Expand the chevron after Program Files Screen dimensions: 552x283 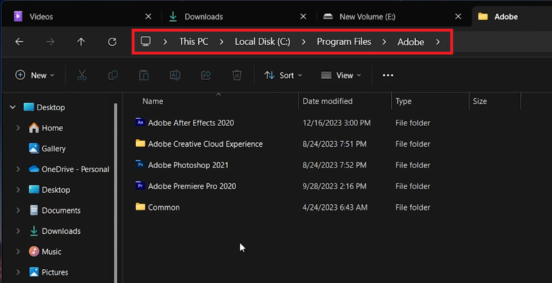click(384, 42)
